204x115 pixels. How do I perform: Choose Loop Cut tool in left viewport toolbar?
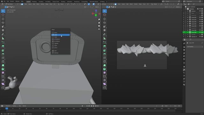click(3, 58)
